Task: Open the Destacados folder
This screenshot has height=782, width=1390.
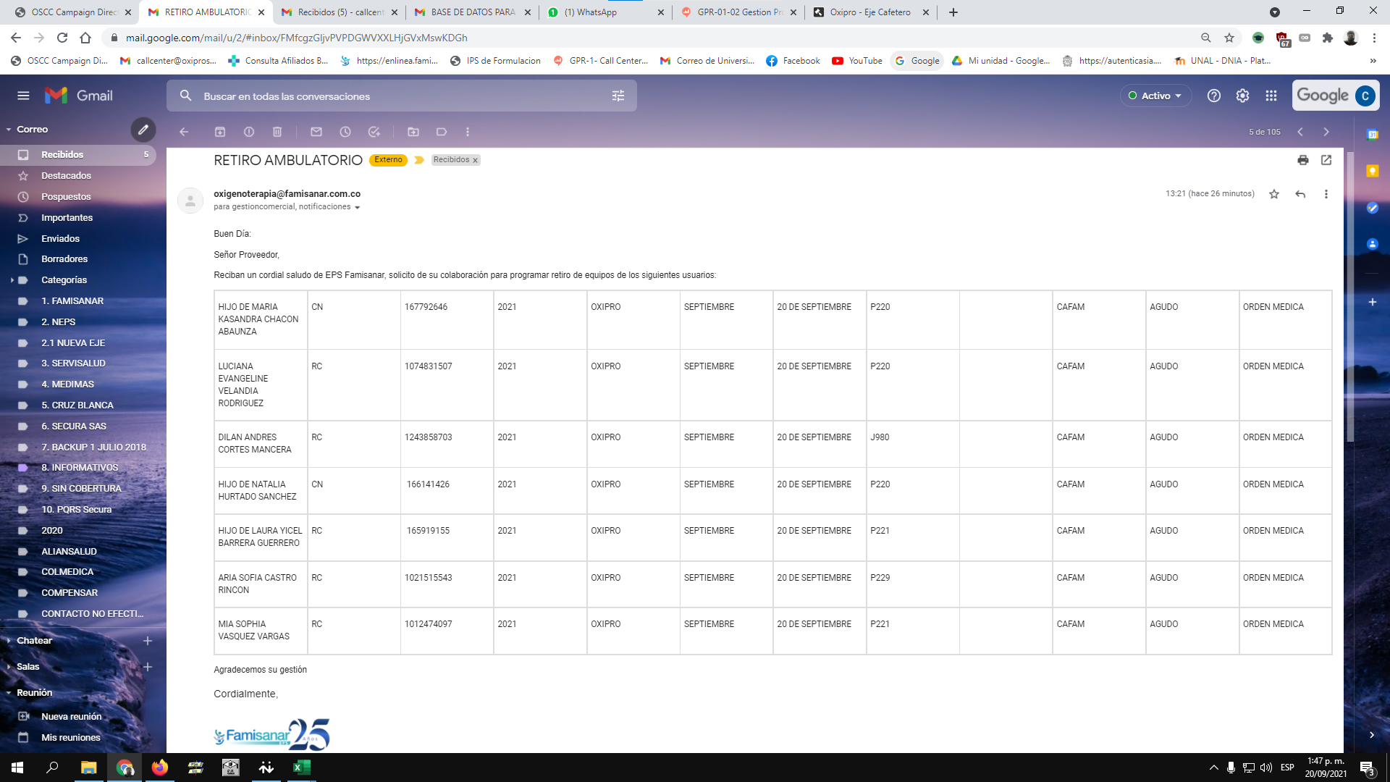Action: pyautogui.click(x=78, y=176)
